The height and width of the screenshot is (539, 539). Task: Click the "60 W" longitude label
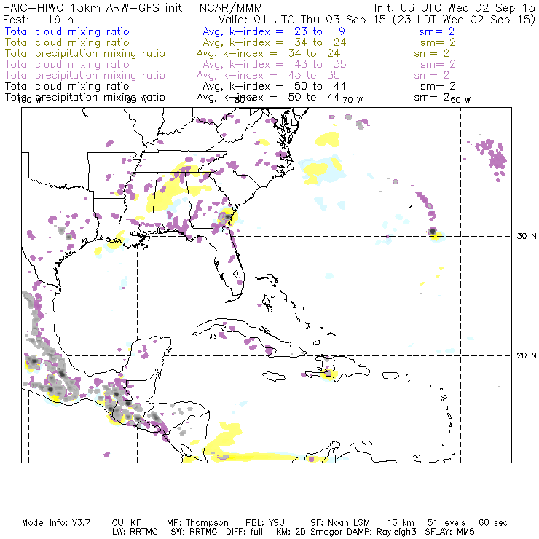click(x=460, y=100)
